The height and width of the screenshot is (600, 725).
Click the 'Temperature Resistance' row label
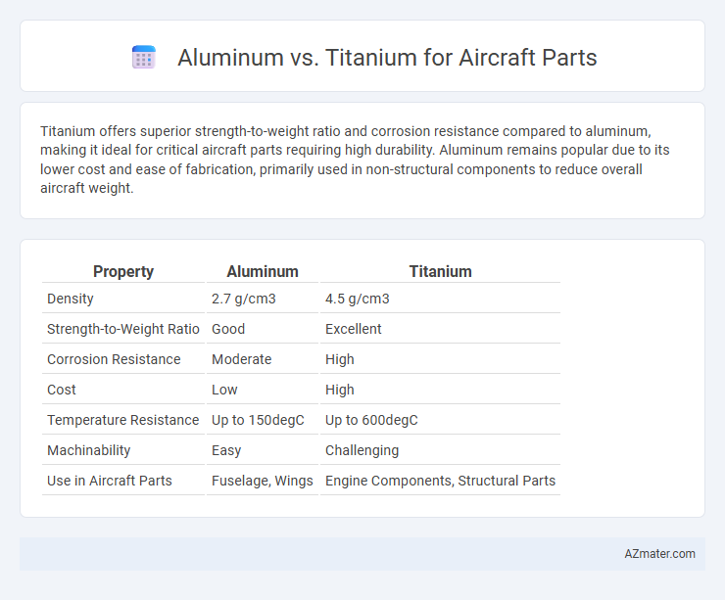tap(123, 420)
